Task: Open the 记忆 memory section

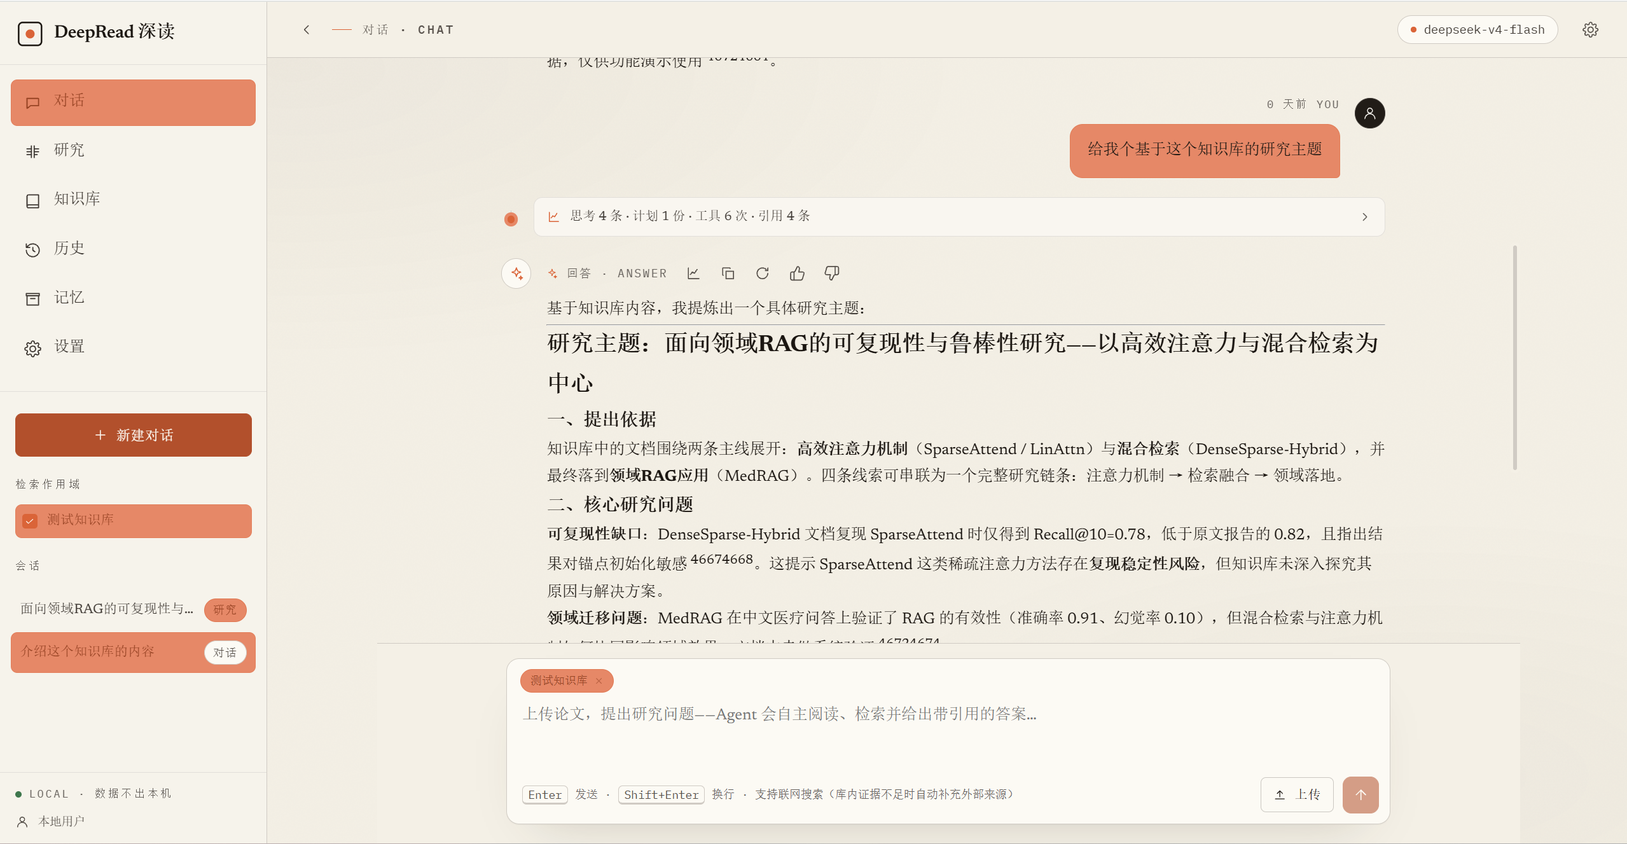Action: tap(133, 298)
